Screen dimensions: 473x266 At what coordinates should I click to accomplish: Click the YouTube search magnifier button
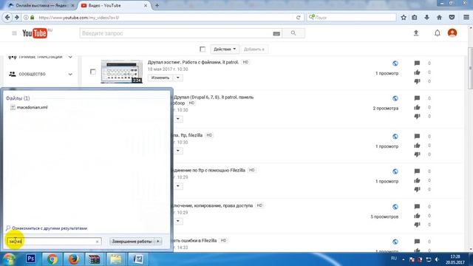[x=293, y=33]
